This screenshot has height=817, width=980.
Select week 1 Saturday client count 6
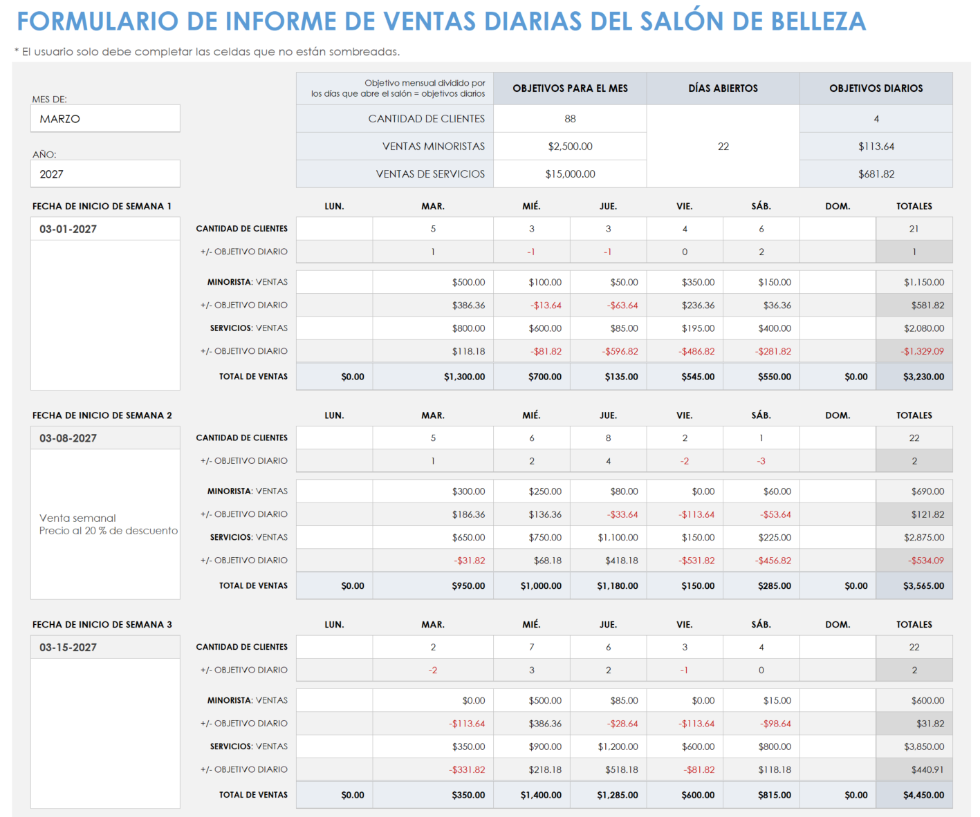761,229
